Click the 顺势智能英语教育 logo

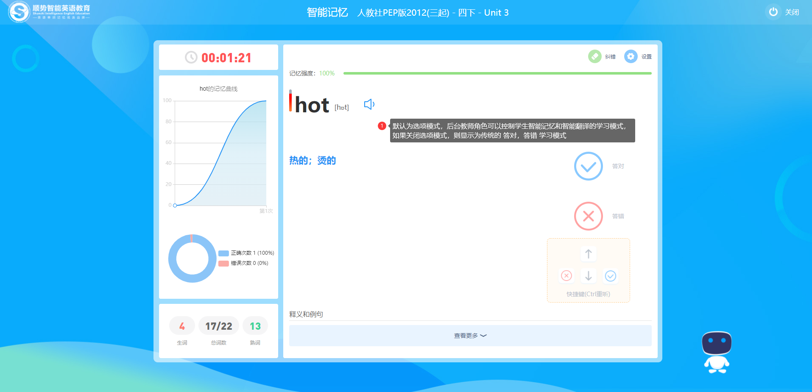(50, 12)
